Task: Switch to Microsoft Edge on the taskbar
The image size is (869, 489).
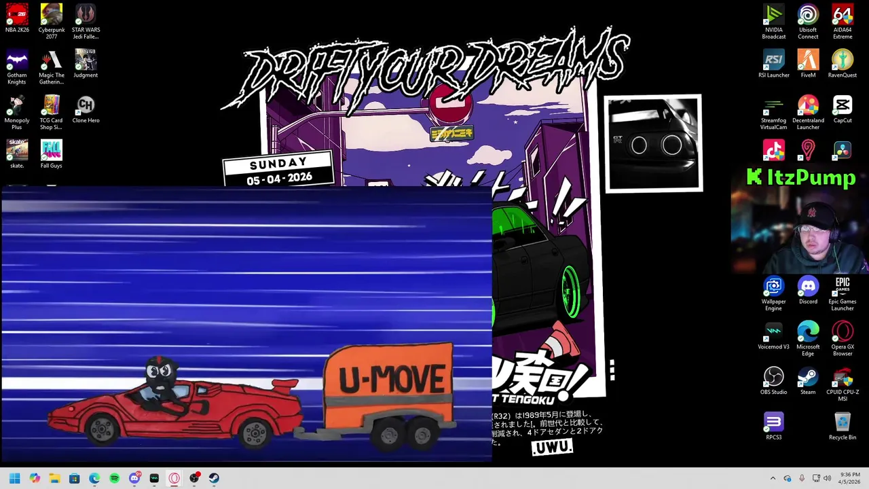Action: (94, 478)
